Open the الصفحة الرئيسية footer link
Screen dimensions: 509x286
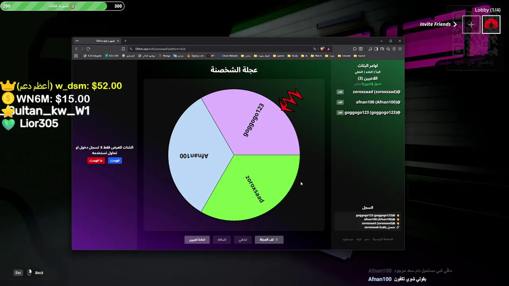click(383, 239)
